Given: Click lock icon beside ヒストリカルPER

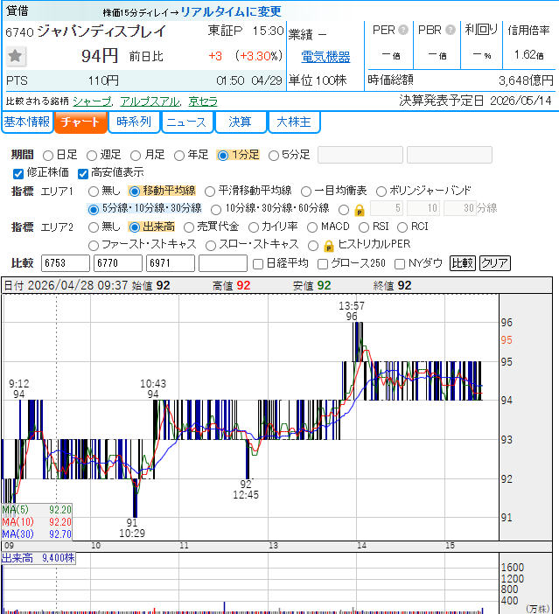Looking at the screenshot, I should click(329, 247).
